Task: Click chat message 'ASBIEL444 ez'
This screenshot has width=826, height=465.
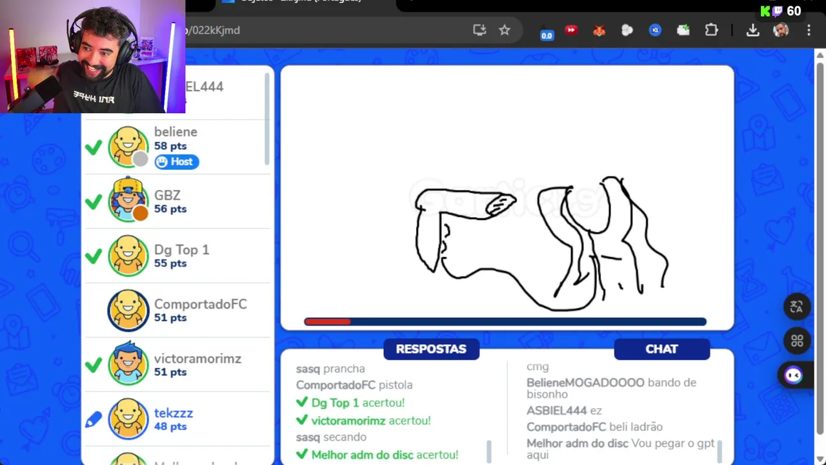Action: click(x=564, y=410)
